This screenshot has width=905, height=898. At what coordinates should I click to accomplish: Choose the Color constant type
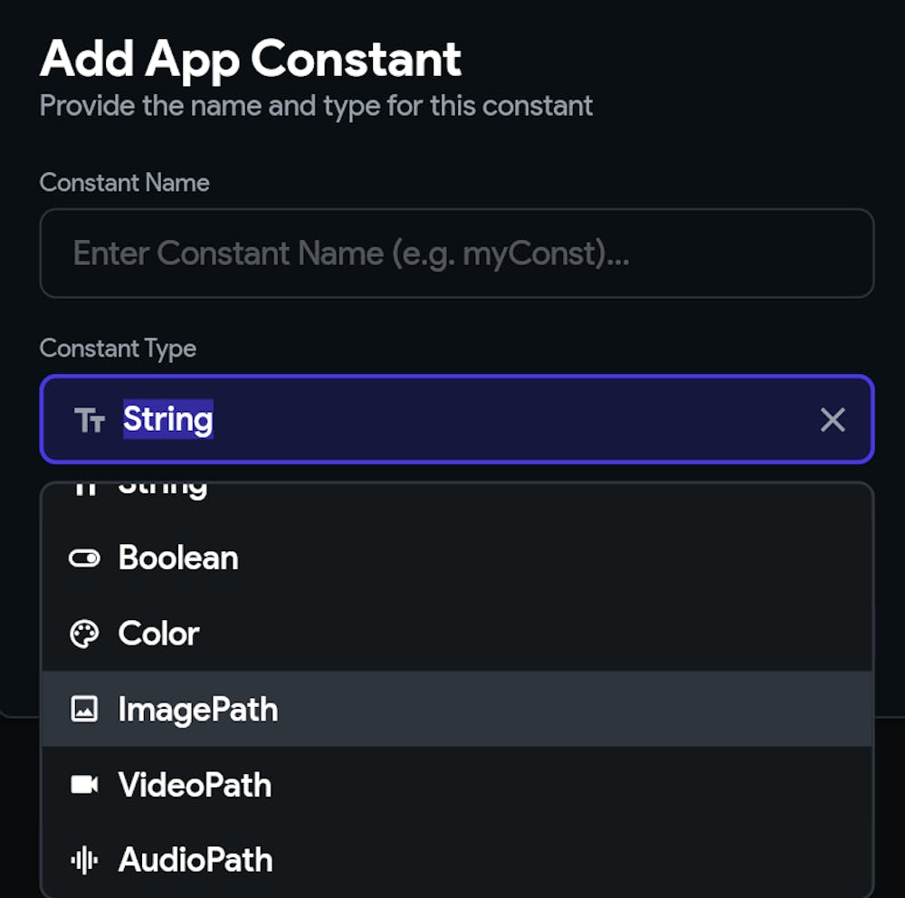click(158, 634)
